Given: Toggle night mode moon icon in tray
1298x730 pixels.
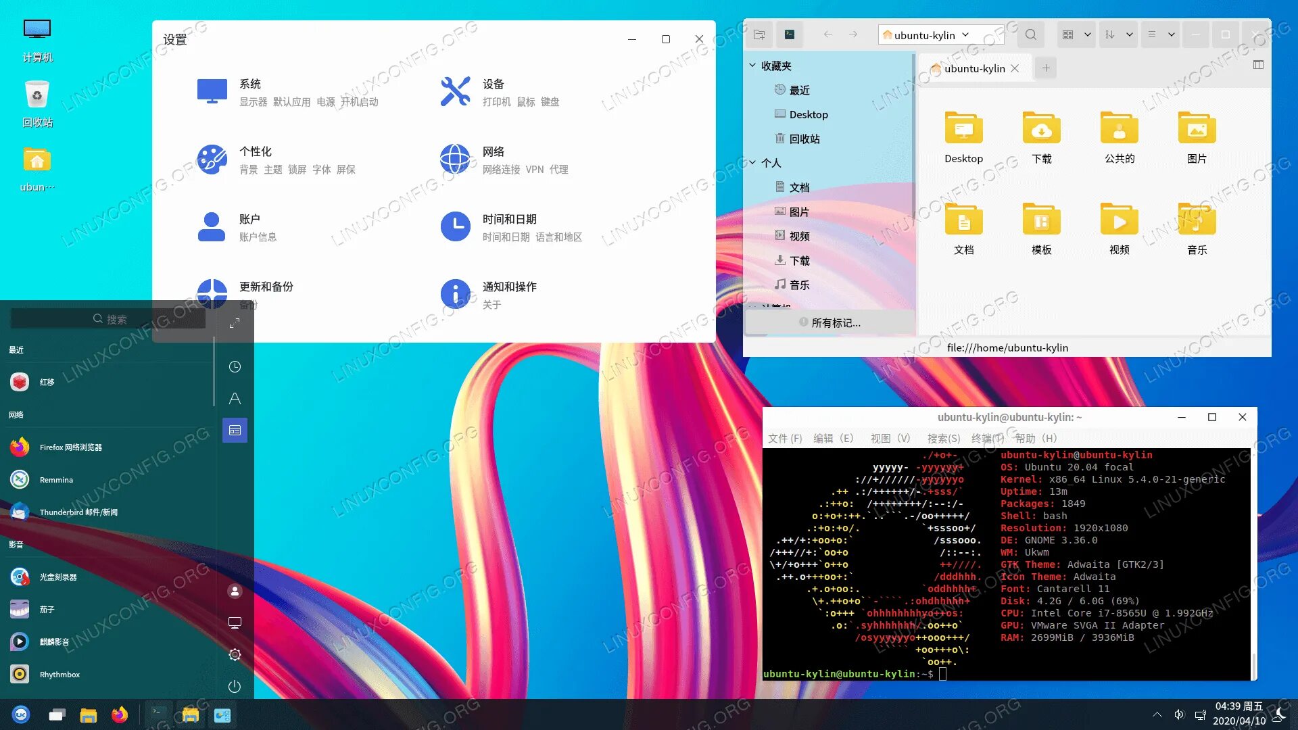Looking at the screenshot, I should 1280,713.
